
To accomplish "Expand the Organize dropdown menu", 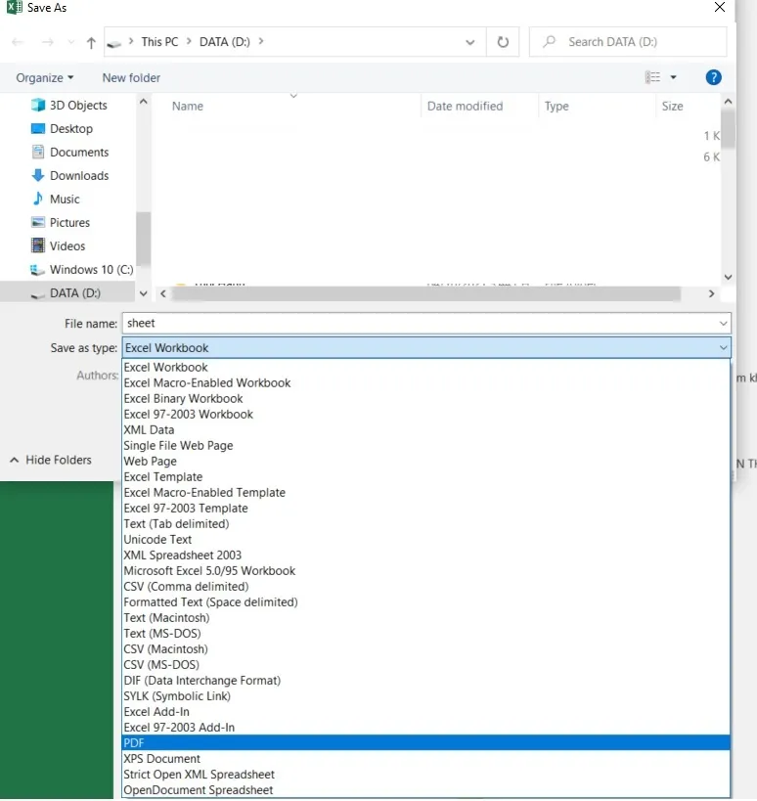I will (45, 78).
